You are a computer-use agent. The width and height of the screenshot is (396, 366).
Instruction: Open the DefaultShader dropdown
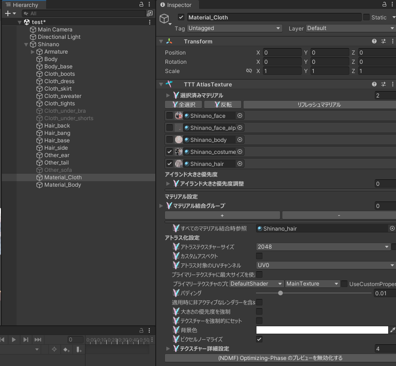256,284
